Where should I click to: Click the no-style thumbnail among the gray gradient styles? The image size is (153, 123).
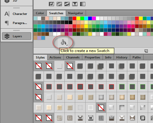pyautogui.click(x=101, y=108)
